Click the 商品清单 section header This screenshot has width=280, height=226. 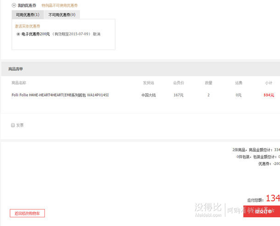(16, 69)
